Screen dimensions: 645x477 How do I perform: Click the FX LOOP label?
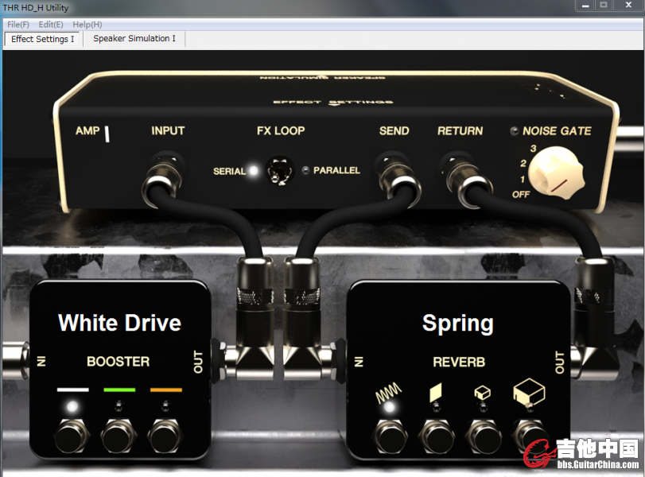(281, 130)
